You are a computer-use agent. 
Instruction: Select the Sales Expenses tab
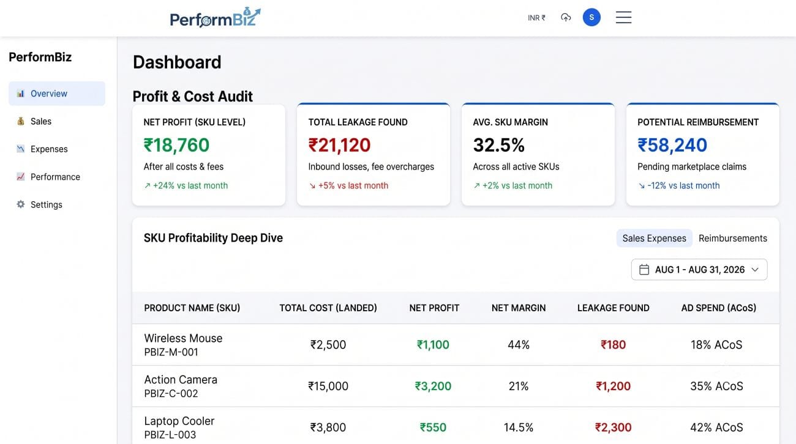(x=654, y=239)
